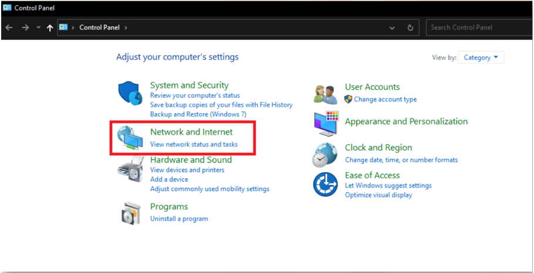Screen dimensions: 534x273
Task: Click Backup and Restore (Windows 7)
Action: pos(198,114)
